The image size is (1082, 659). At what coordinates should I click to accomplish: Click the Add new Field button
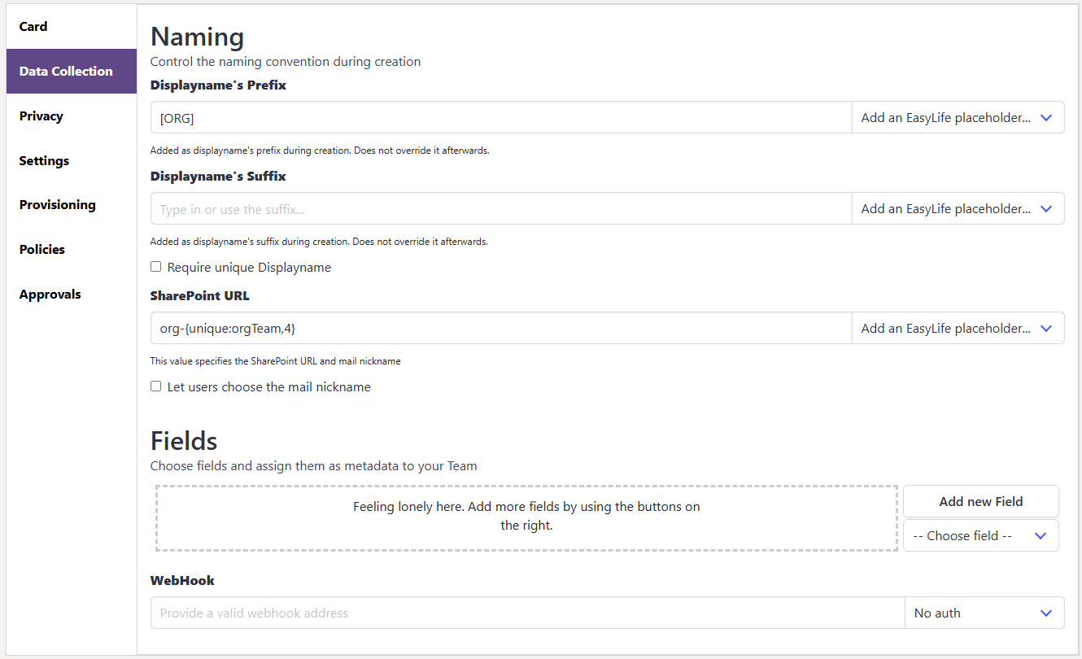(980, 501)
